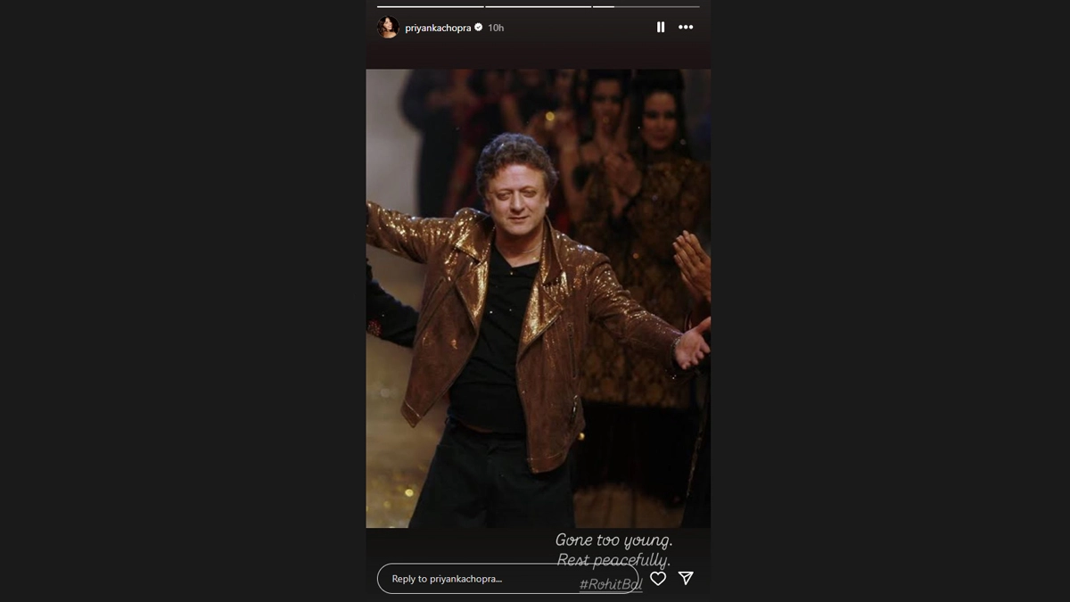Pause the story with the pause icon
1070x602 pixels.
661,28
